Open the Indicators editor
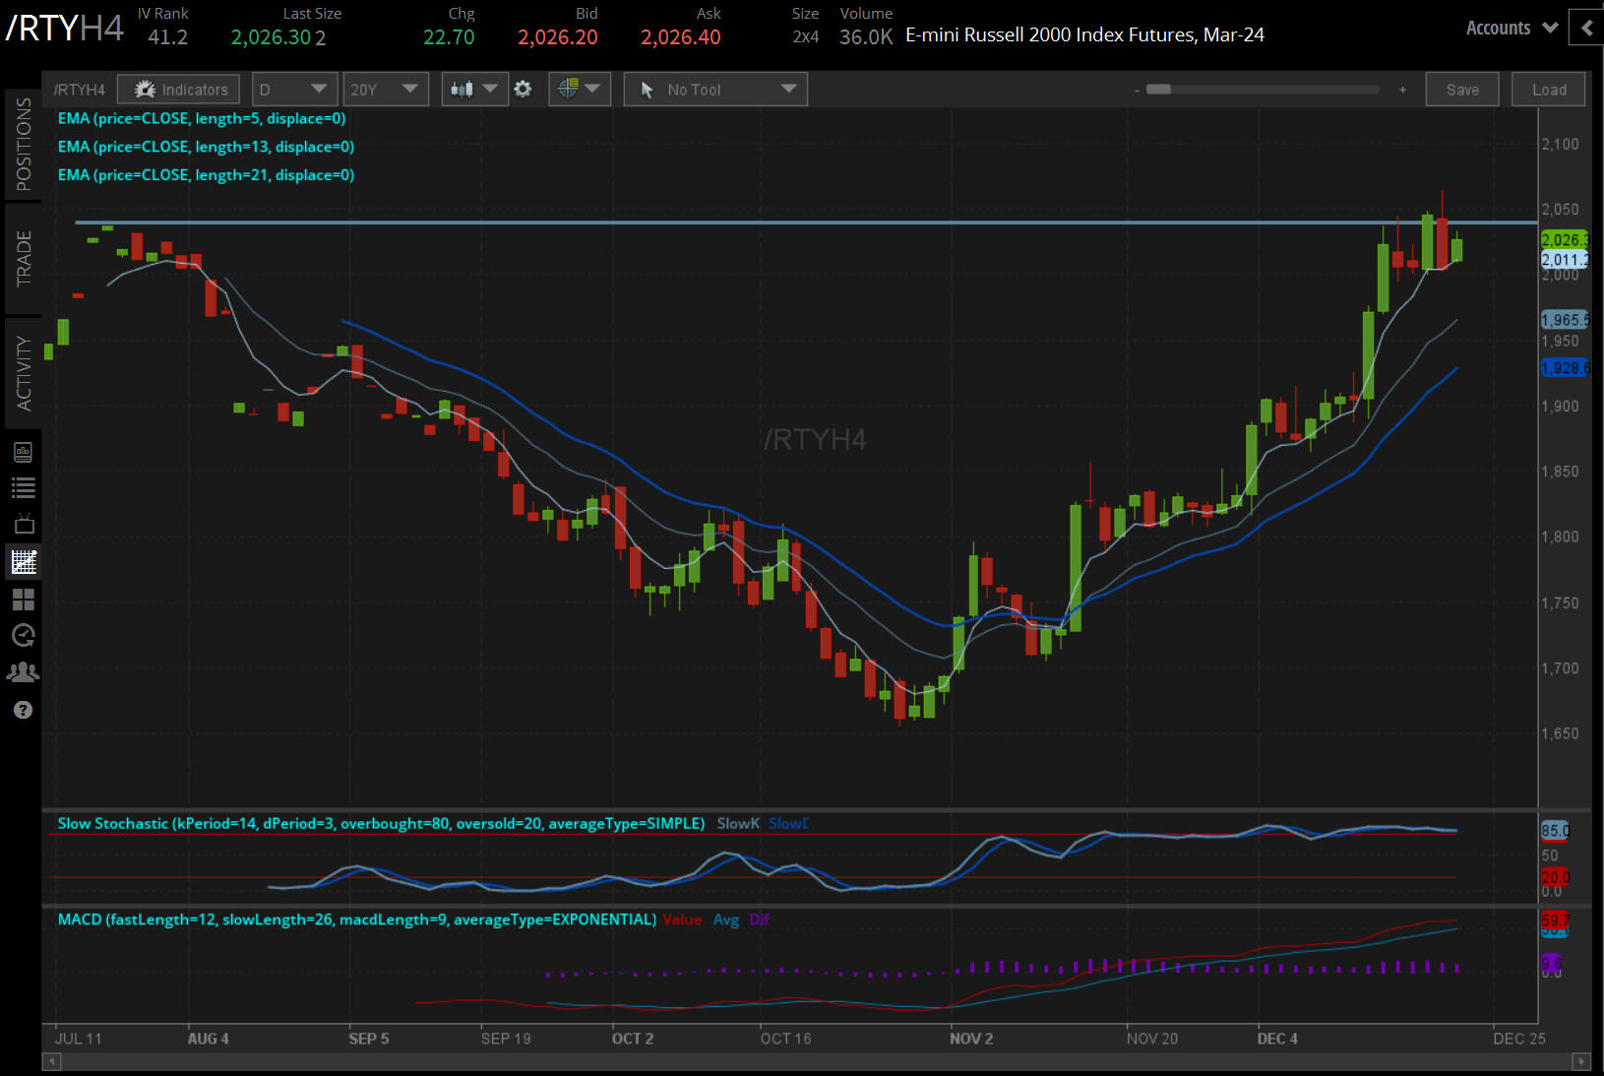1604x1076 pixels. 178,89
